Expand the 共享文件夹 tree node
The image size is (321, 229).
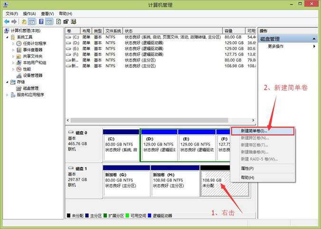(x=13, y=56)
